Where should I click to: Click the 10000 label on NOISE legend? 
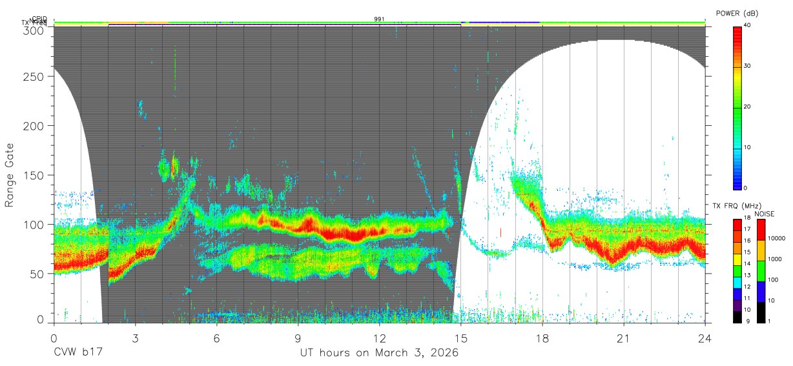pyautogui.click(x=777, y=238)
